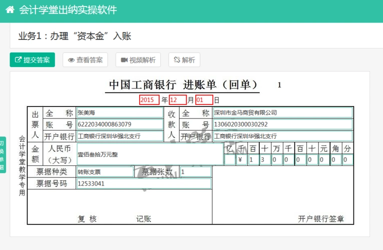Click the 解析 analysis button
383x250 pixels.
coord(184,60)
